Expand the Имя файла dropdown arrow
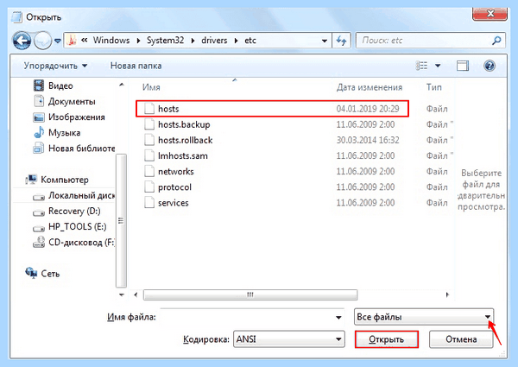This screenshot has height=367, width=518. tap(338, 318)
